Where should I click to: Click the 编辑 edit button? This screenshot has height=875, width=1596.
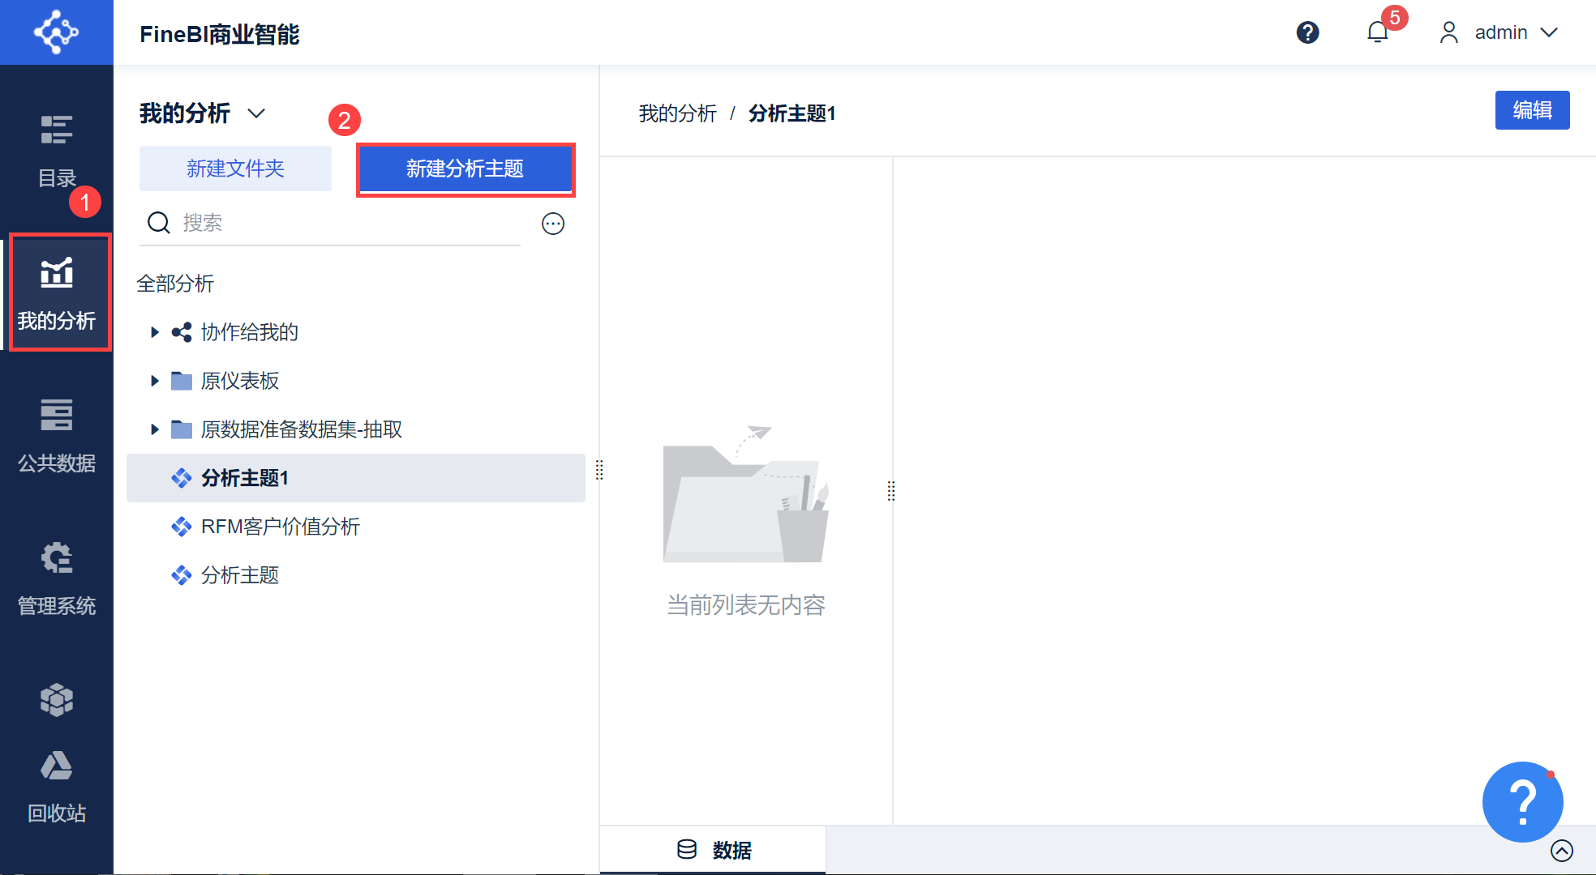click(1531, 110)
